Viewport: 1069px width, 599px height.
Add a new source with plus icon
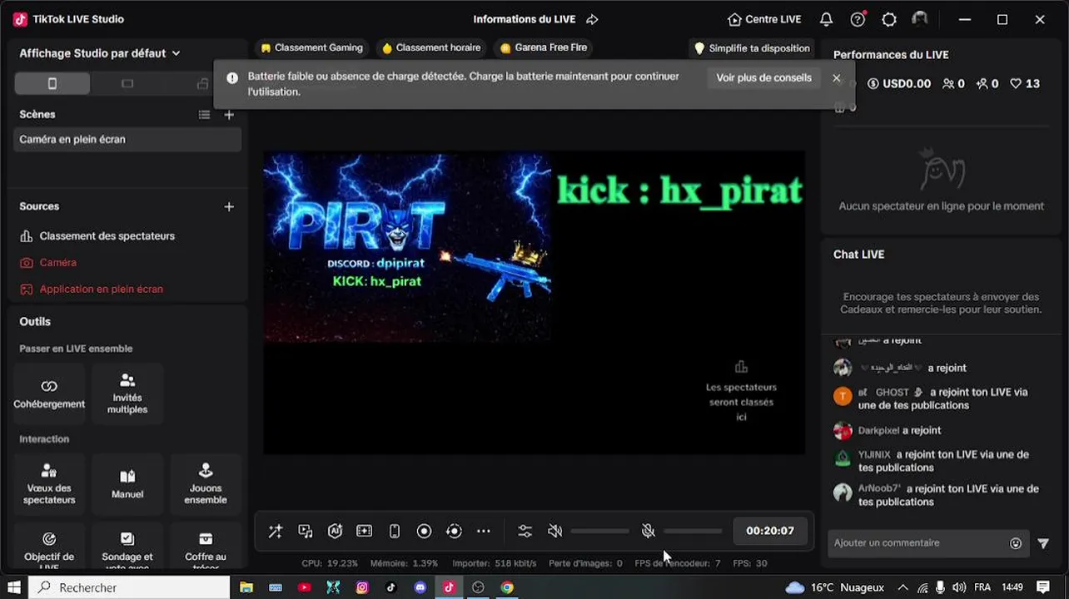229,206
